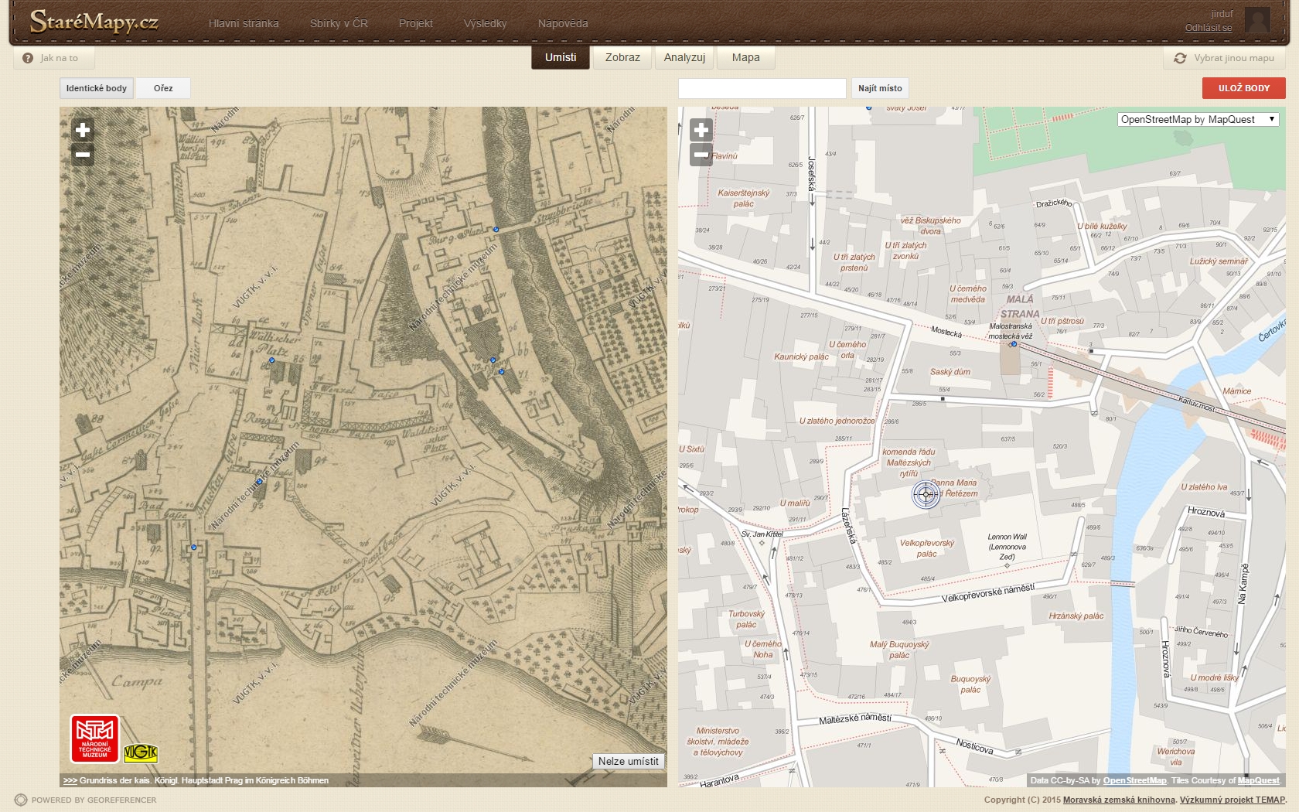Viewport: 1299px width, 812px height.
Task: Open Sbírky v ČR menu item
Action: [339, 23]
